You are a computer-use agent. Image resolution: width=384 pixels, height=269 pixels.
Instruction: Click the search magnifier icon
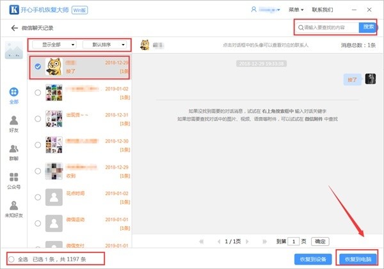301,27
